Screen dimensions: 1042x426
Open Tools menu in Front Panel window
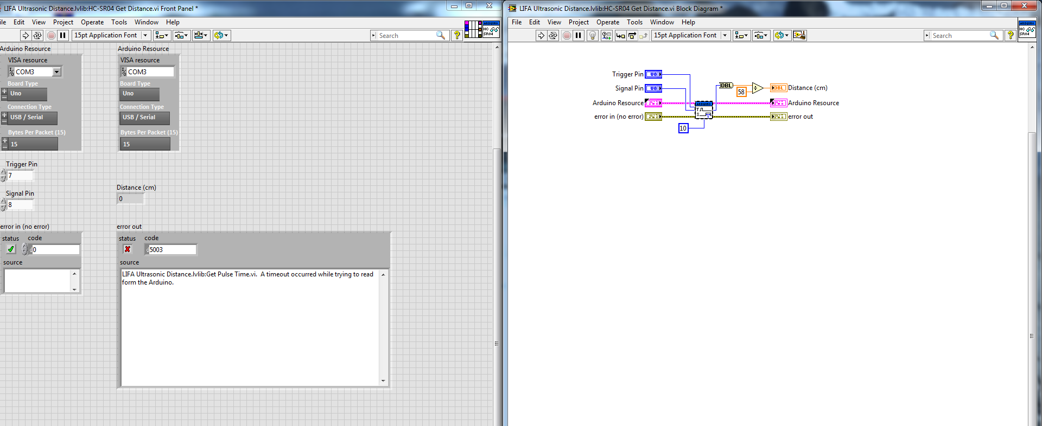(119, 22)
